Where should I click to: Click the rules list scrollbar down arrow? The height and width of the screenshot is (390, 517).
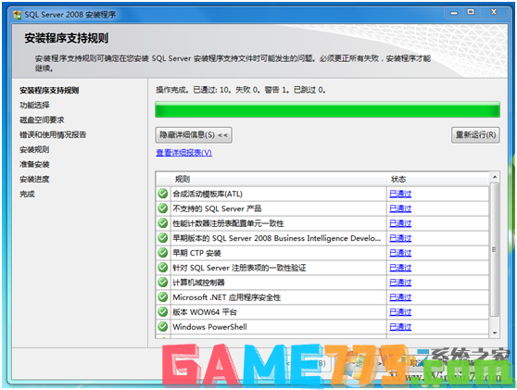[495, 333]
